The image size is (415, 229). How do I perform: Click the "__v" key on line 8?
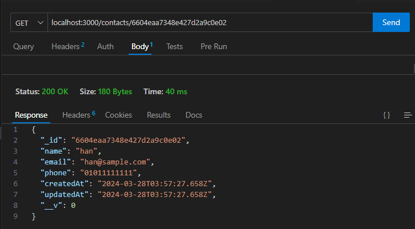(51, 206)
